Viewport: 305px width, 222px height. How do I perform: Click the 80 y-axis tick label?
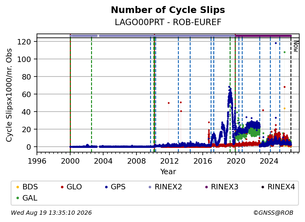click(26, 77)
